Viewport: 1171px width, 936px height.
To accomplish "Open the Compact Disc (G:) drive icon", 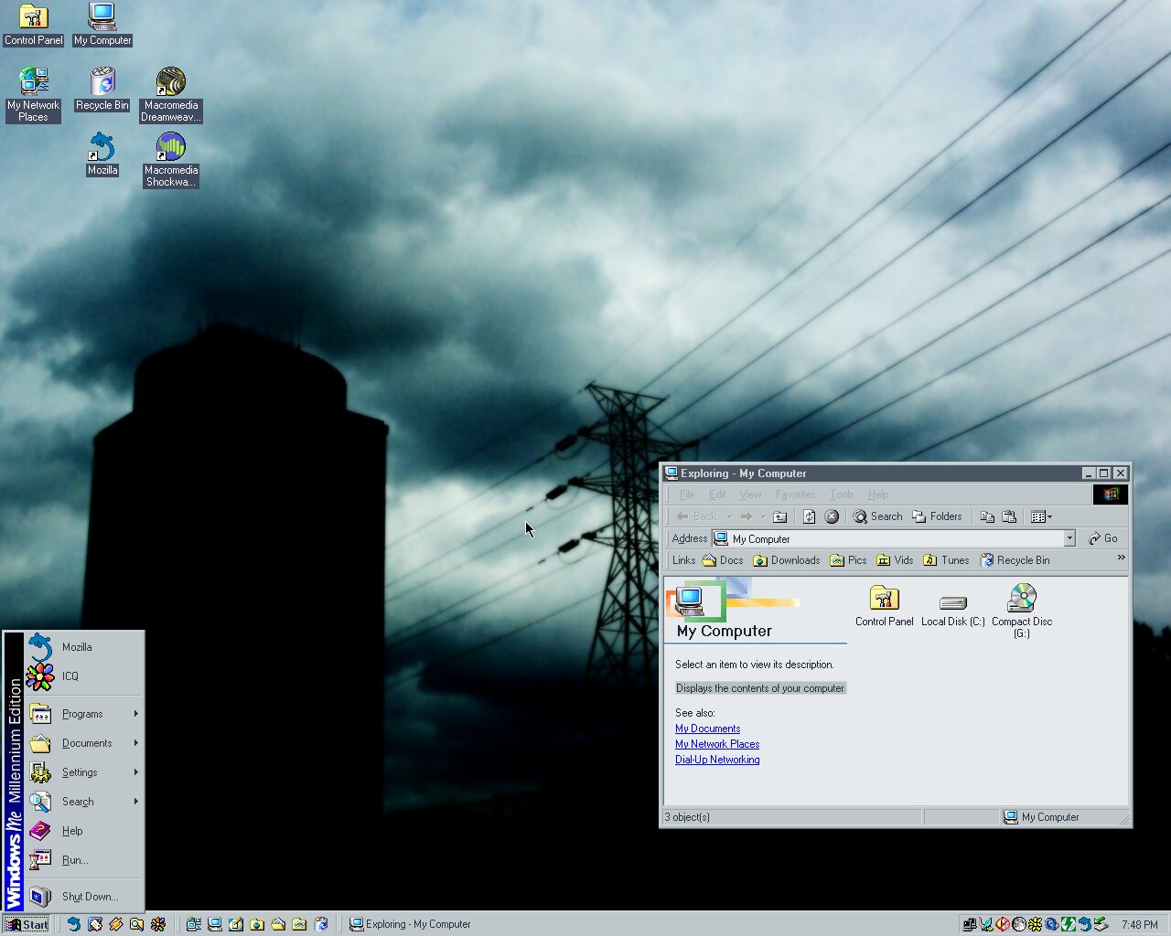I will pyautogui.click(x=1021, y=600).
